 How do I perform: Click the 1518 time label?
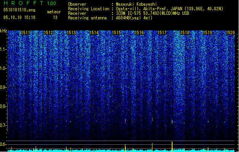(185, 33)
